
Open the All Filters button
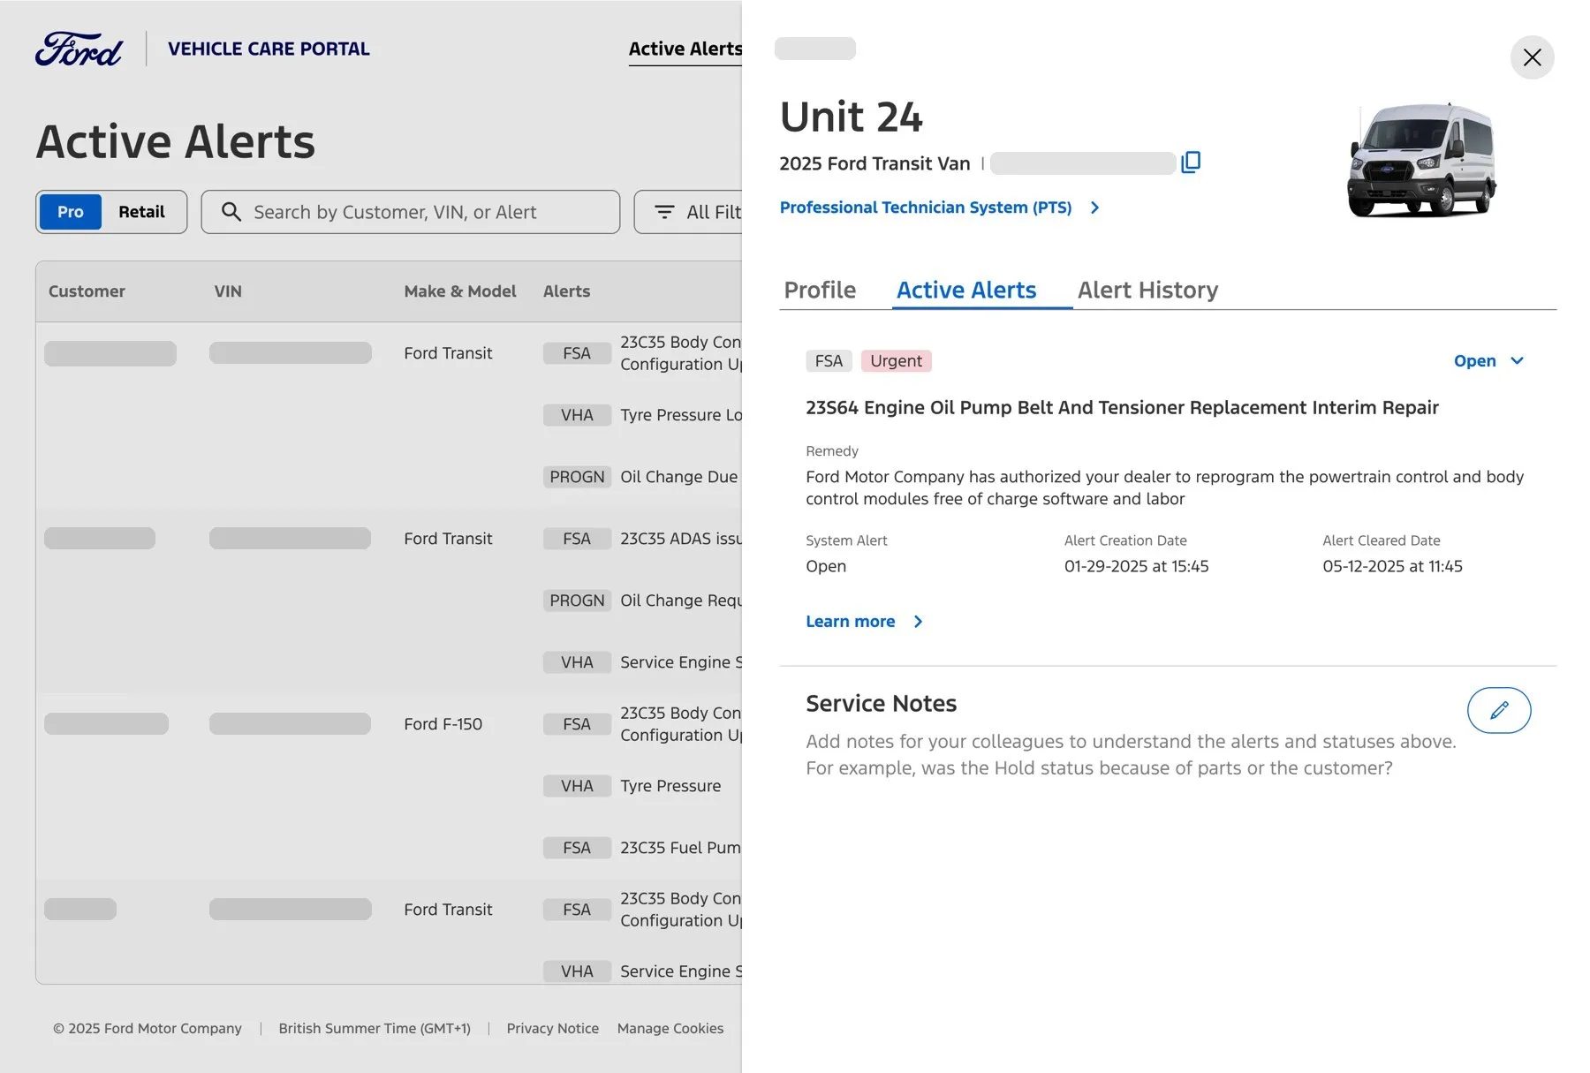click(688, 212)
